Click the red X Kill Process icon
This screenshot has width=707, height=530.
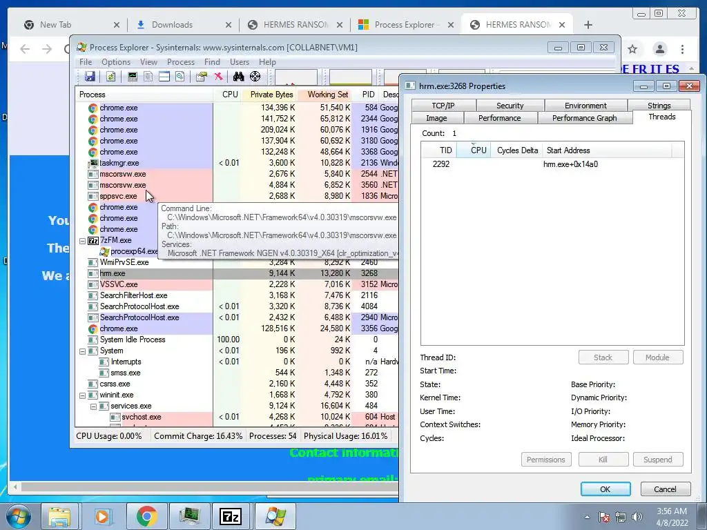(218, 77)
